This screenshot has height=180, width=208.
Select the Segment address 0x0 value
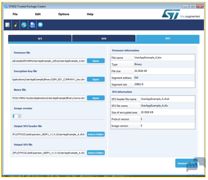136,78
